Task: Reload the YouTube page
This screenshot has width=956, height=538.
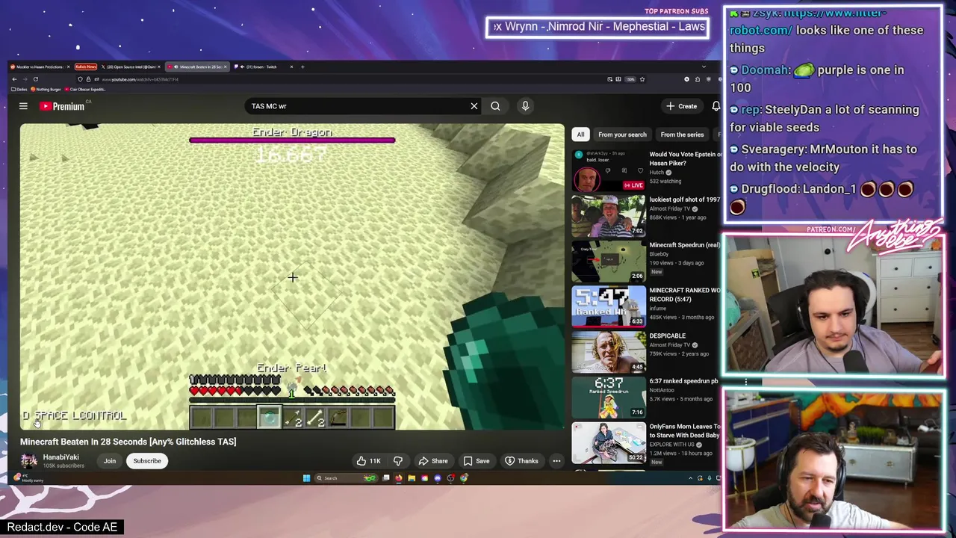Action: (35, 79)
